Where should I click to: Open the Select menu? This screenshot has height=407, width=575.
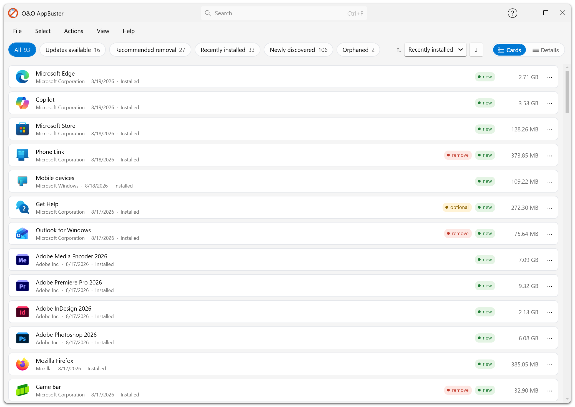[x=43, y=31]
